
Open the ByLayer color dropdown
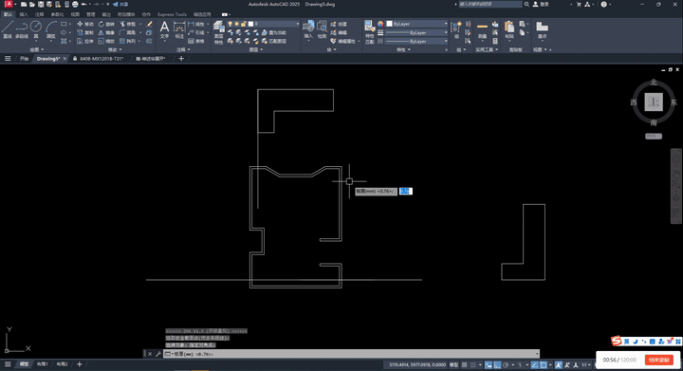(416, 24)
